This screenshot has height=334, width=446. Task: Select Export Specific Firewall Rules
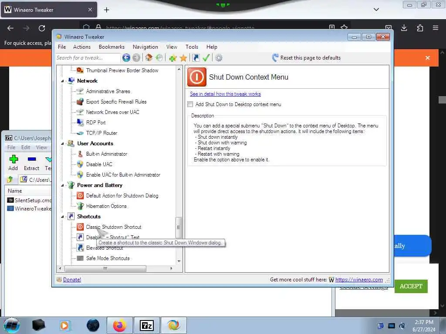click(x=116, y=102)
